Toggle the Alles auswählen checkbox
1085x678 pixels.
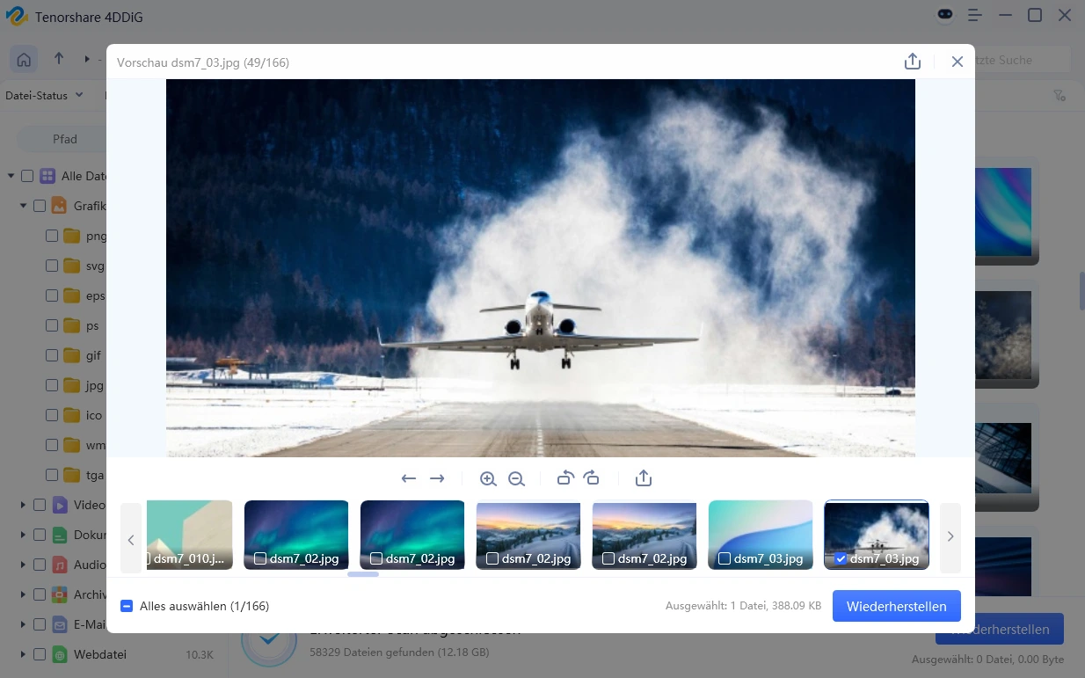pos(127,606)
